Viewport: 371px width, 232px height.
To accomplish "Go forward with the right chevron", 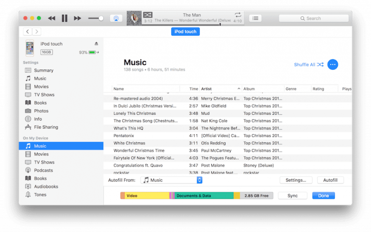I will click(36, 31).
